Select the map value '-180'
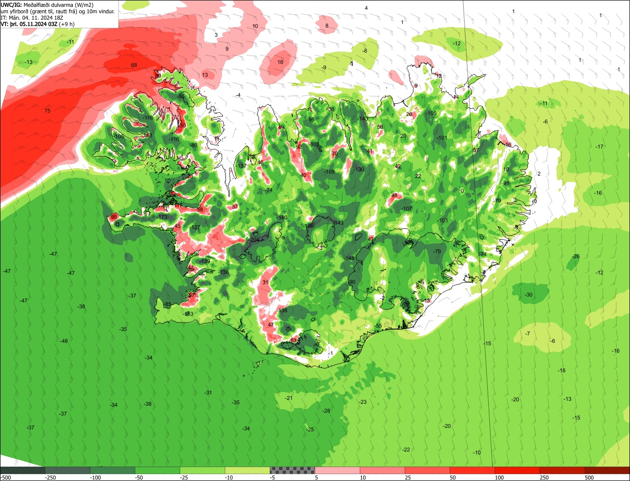Viewport: 630px width, 481px height. 282,217
